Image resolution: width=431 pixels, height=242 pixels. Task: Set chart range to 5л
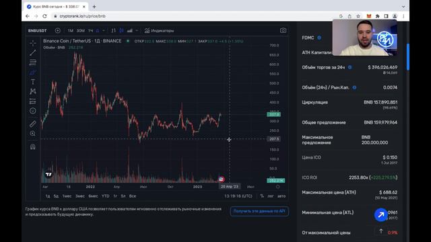click(123, 196)
